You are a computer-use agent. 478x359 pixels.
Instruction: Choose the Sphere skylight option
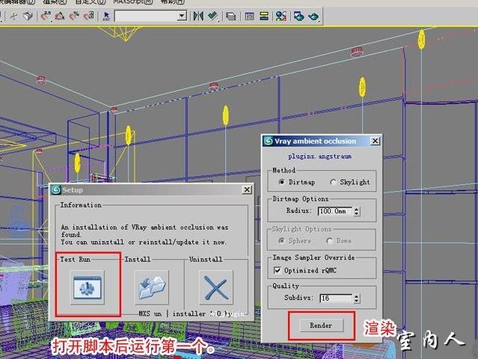(x=281, y=240)
